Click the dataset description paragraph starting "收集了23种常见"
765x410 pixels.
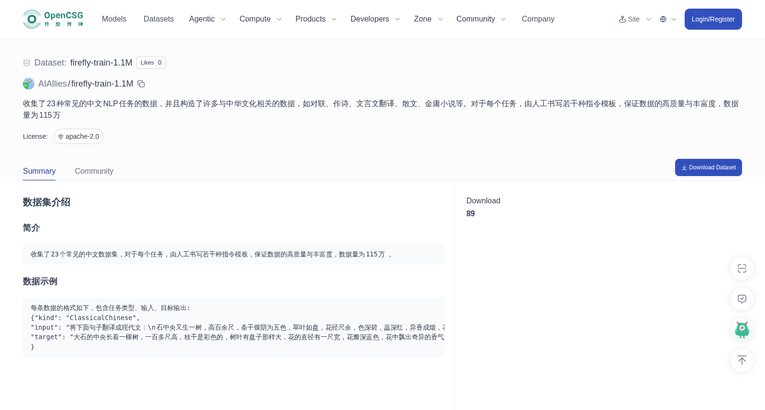[381, 110]
